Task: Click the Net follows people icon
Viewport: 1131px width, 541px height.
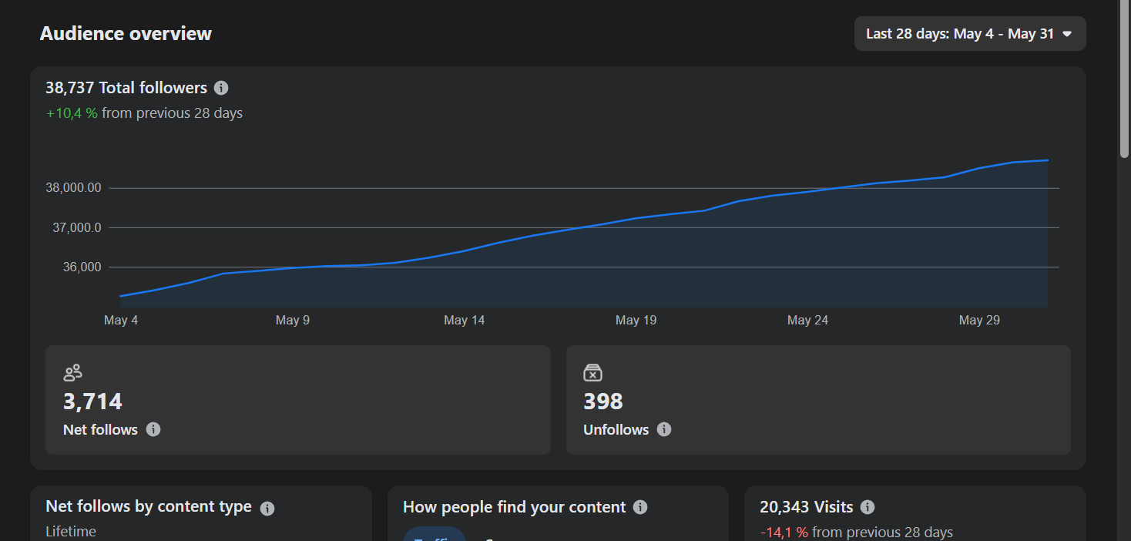Action: (72, 373)
